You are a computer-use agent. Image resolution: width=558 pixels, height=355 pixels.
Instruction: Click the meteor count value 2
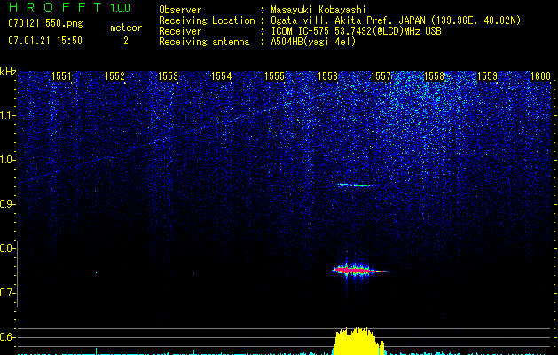click(126, 41)
